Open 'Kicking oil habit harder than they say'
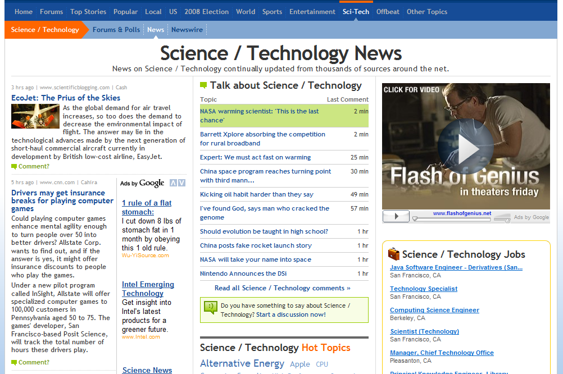Viewport: 563px width, 374px height. click(x=257, y=194)
